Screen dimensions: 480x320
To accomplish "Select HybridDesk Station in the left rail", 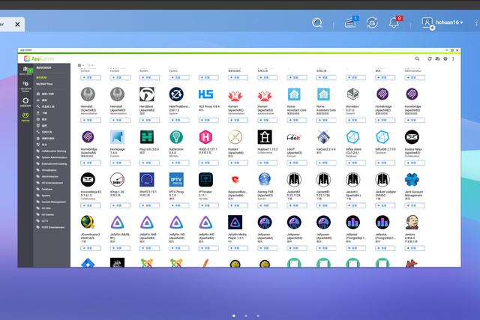I will [x=25, y=86].
